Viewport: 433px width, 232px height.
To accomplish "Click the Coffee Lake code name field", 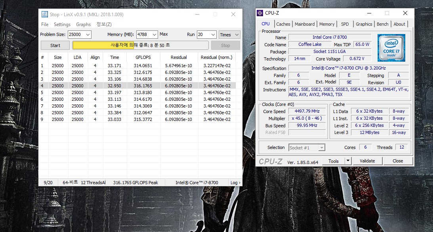I will pos(310,44).
